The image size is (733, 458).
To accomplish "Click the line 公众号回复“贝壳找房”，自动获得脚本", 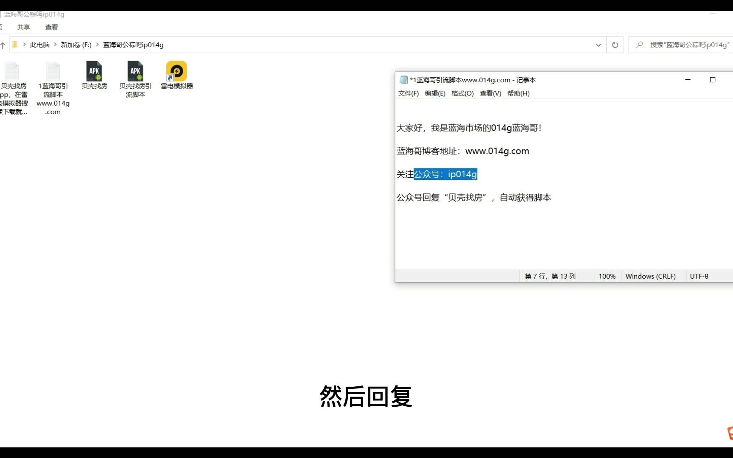I will click(474, 198).
